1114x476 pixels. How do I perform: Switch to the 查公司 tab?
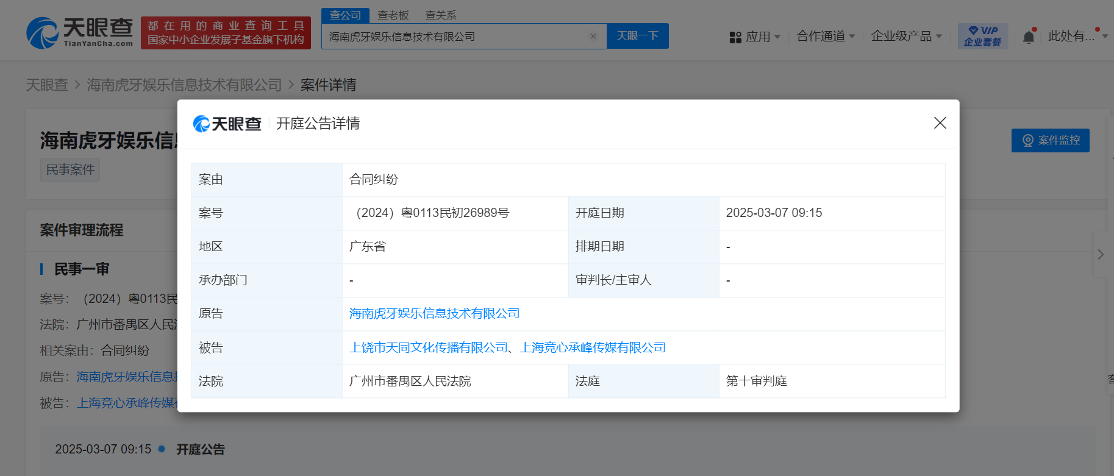click(345, 15)
